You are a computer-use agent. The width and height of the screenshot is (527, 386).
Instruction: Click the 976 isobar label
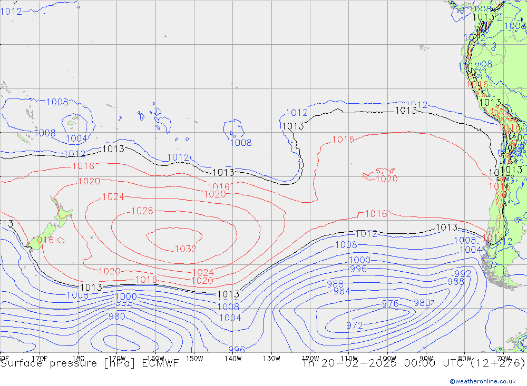[390, 304]
